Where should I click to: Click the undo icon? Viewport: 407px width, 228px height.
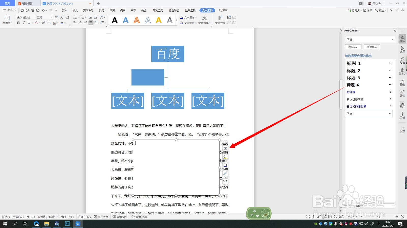(43, 10)
